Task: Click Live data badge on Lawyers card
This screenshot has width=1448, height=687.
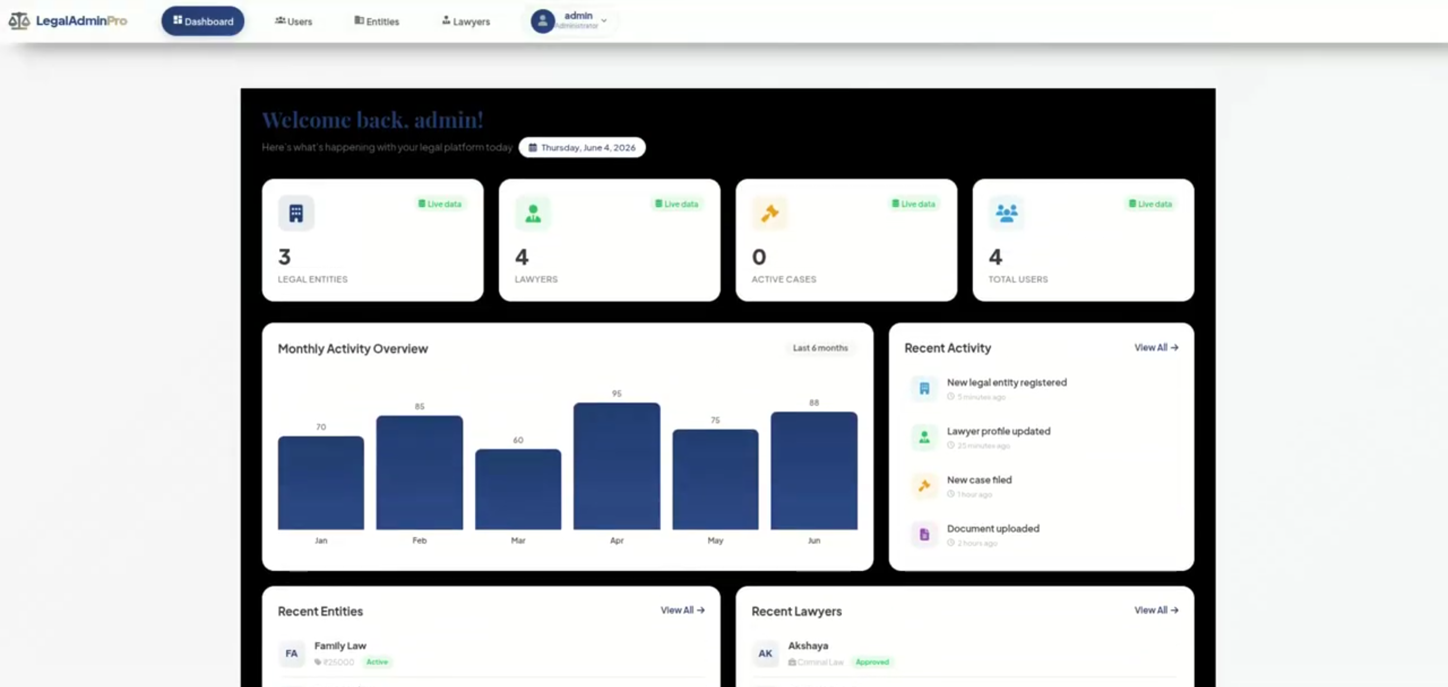Action: [x=677, y=204]
